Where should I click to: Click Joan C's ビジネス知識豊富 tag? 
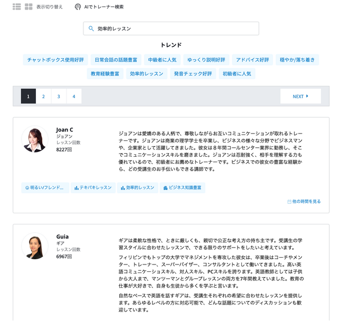click(183, 188)
